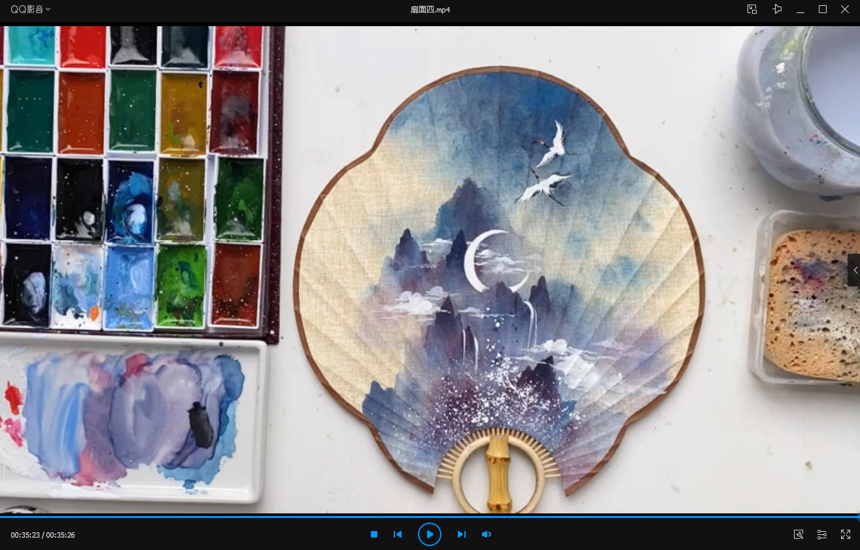Minimize the QQ影音 player window
The image size is (860, 550).
coord(800,9)
